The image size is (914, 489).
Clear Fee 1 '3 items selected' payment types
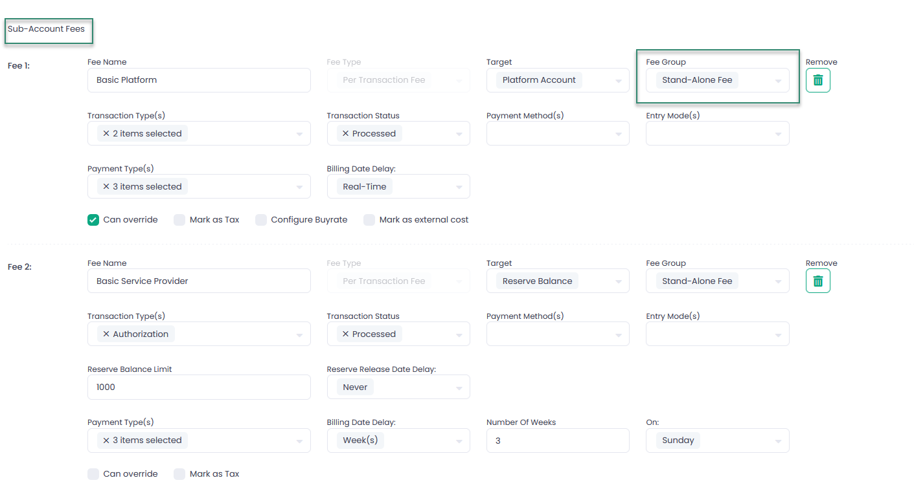pos(106,186)
